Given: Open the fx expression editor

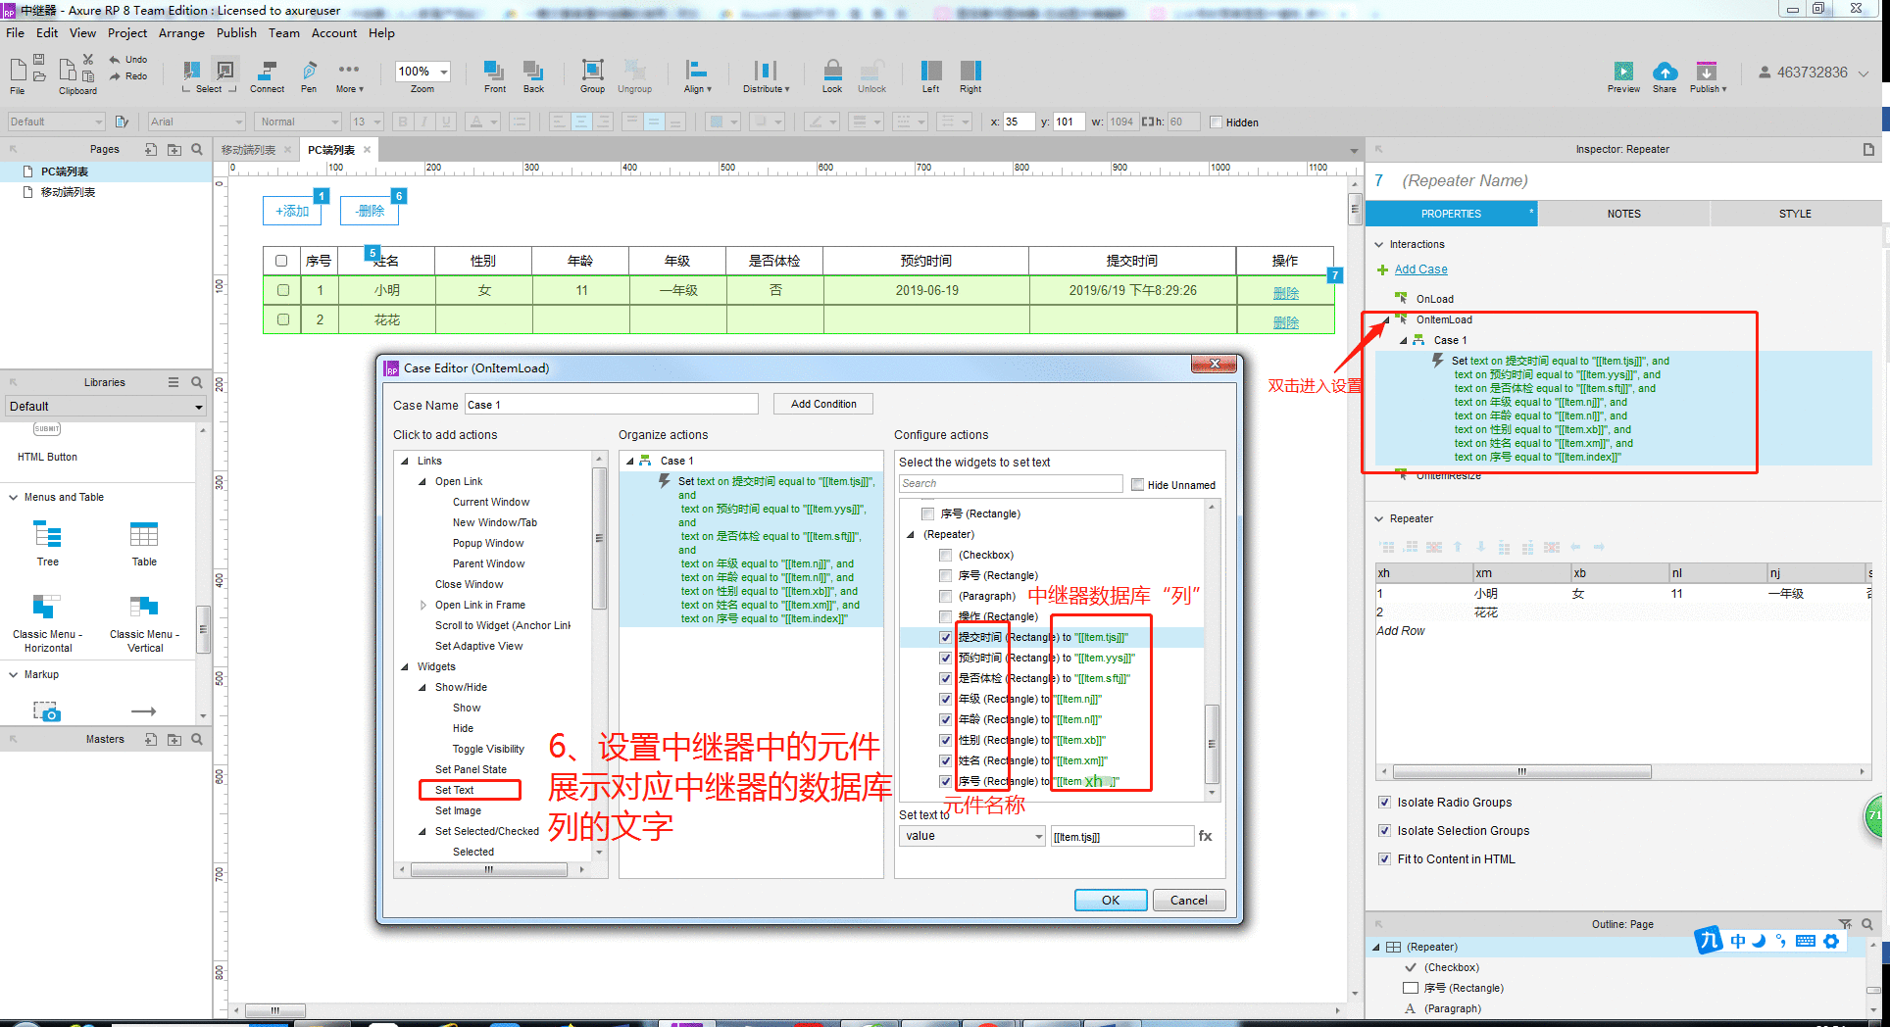Looking at the screenshot, I should [x=1205, y=836].
